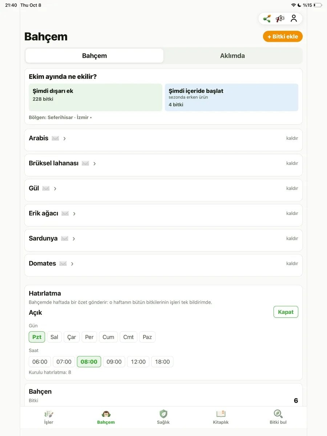The width and height of the screenshot is (327, 436).
Task: Expand the Brüksel lahanası chevron
Action: pyautogui.click(x=94, y=163)
